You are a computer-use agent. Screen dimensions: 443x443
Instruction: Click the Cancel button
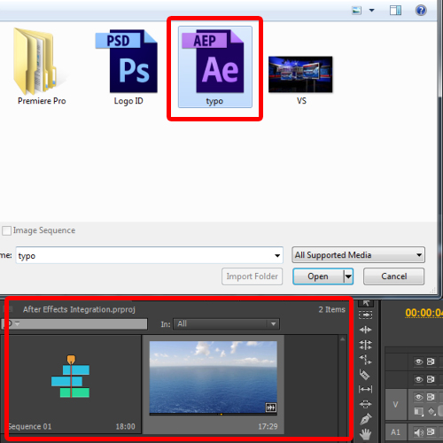pyautogui.click(x=394, y=276)
